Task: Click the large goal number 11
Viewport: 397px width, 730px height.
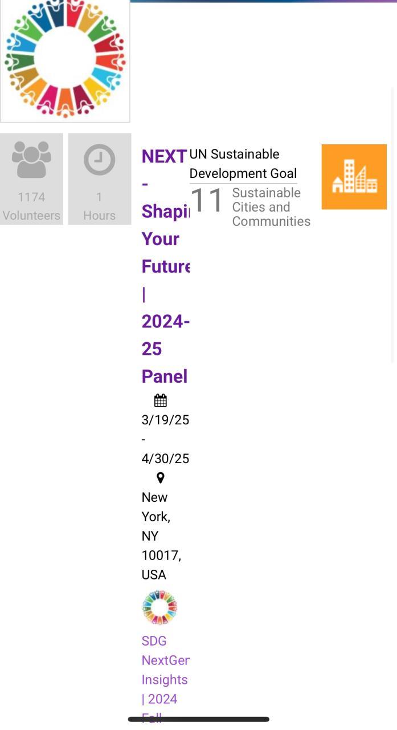Action: 206,201
